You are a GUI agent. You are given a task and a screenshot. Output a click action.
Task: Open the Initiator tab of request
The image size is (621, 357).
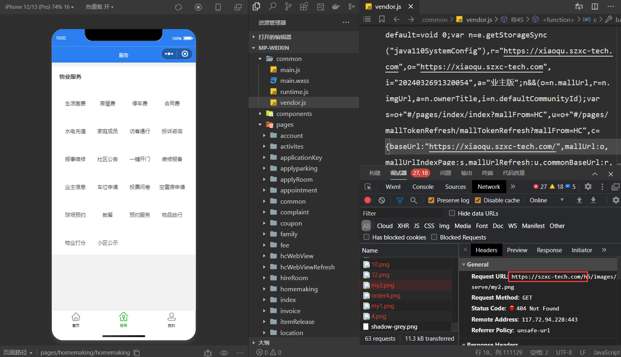click(x=582, y=250)
